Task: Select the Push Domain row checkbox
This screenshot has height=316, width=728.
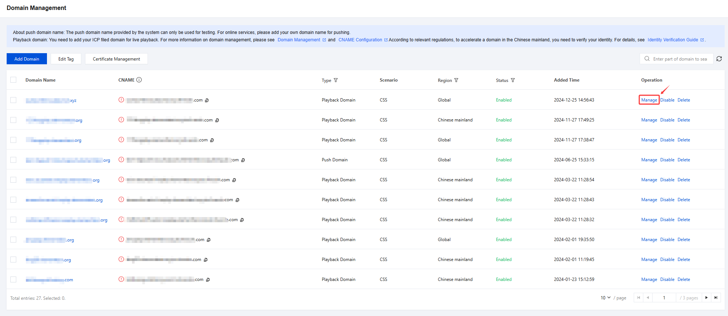Action: [13, 160]
